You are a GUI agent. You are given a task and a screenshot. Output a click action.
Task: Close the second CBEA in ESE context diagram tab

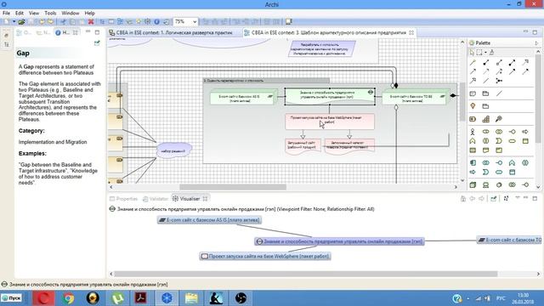click(x=411, y=32)
